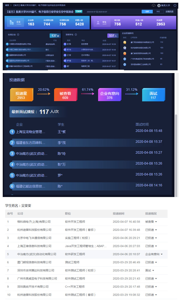The image size is (181, 306).
Task: Open the 集美大学 user avatar icon
Action: (x=159, y=5)
